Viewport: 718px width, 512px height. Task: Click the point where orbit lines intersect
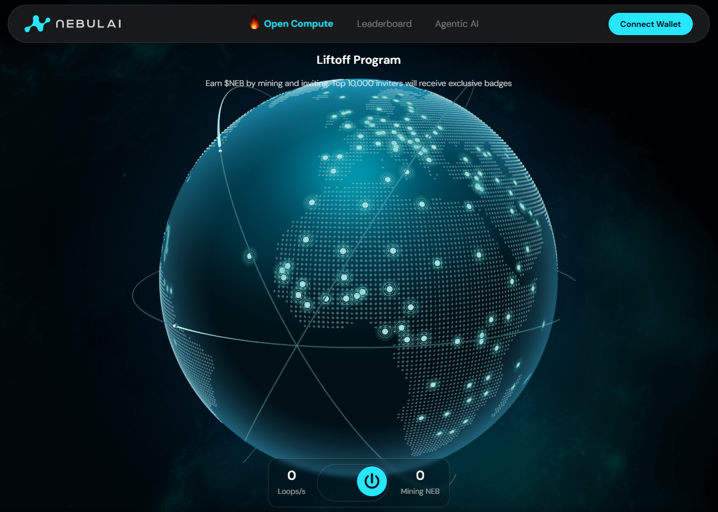tap(297, 346)
